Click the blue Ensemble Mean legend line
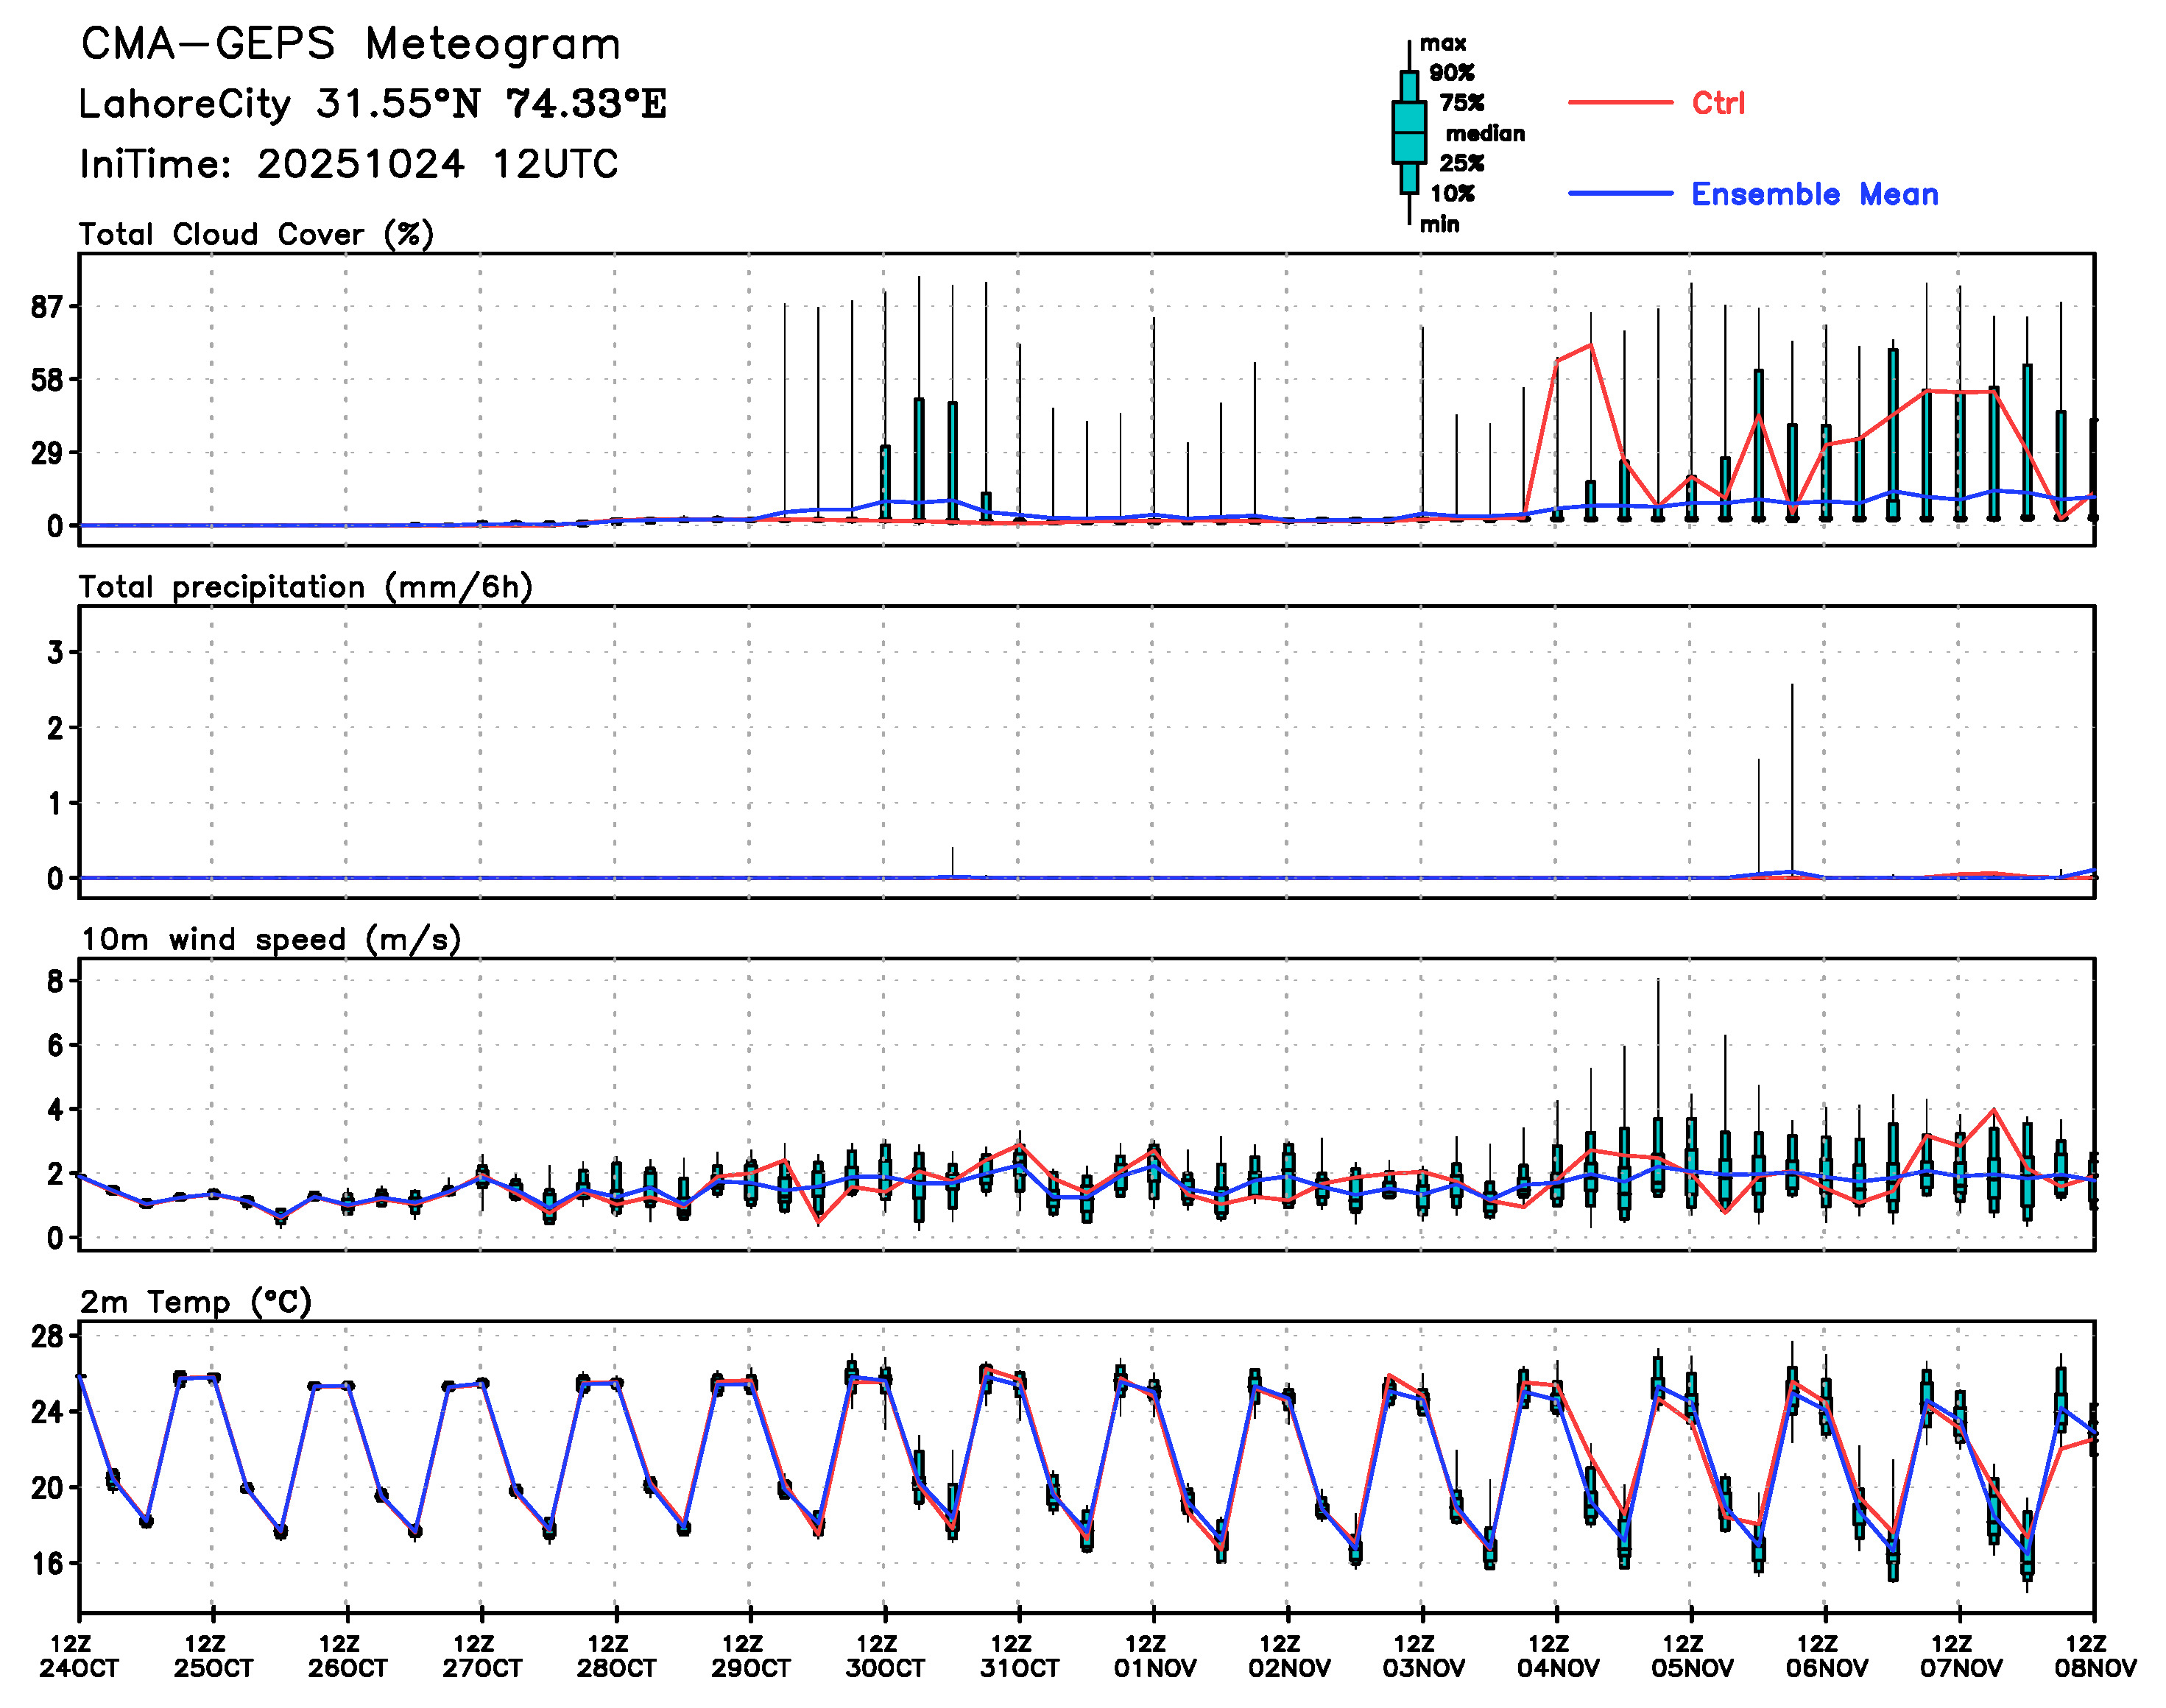Viewport: 2166px width, 1708px height. [x=1620, y=193]
